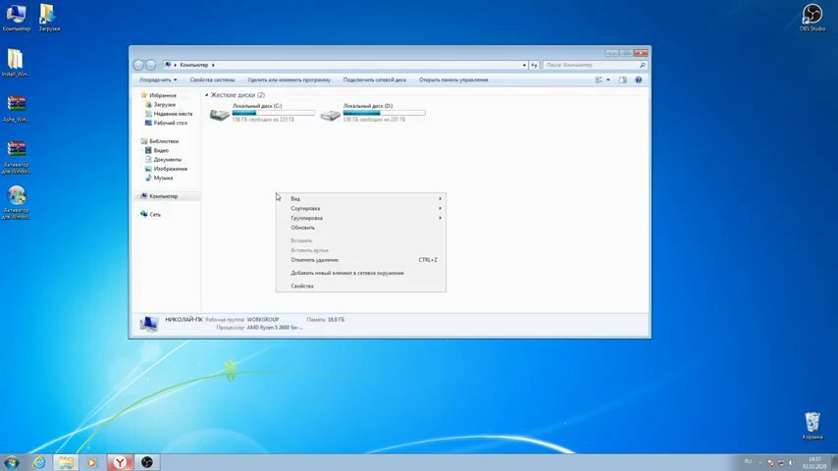Click the network icon in the system tray
The height and width of the screenshot is (471, 838).
tap(781, 462)
